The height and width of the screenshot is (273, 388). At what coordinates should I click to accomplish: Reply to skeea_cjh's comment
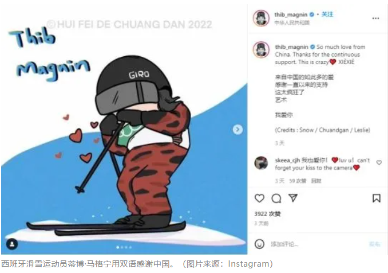[316, 181]
